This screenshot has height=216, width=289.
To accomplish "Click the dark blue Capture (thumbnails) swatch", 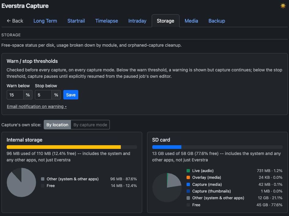I will (188, 191).
